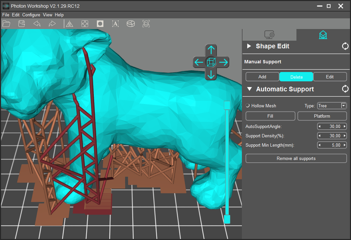Switch to the machine settings tab
This screenshot has height=240, width=351.
[x=269, y=35]
